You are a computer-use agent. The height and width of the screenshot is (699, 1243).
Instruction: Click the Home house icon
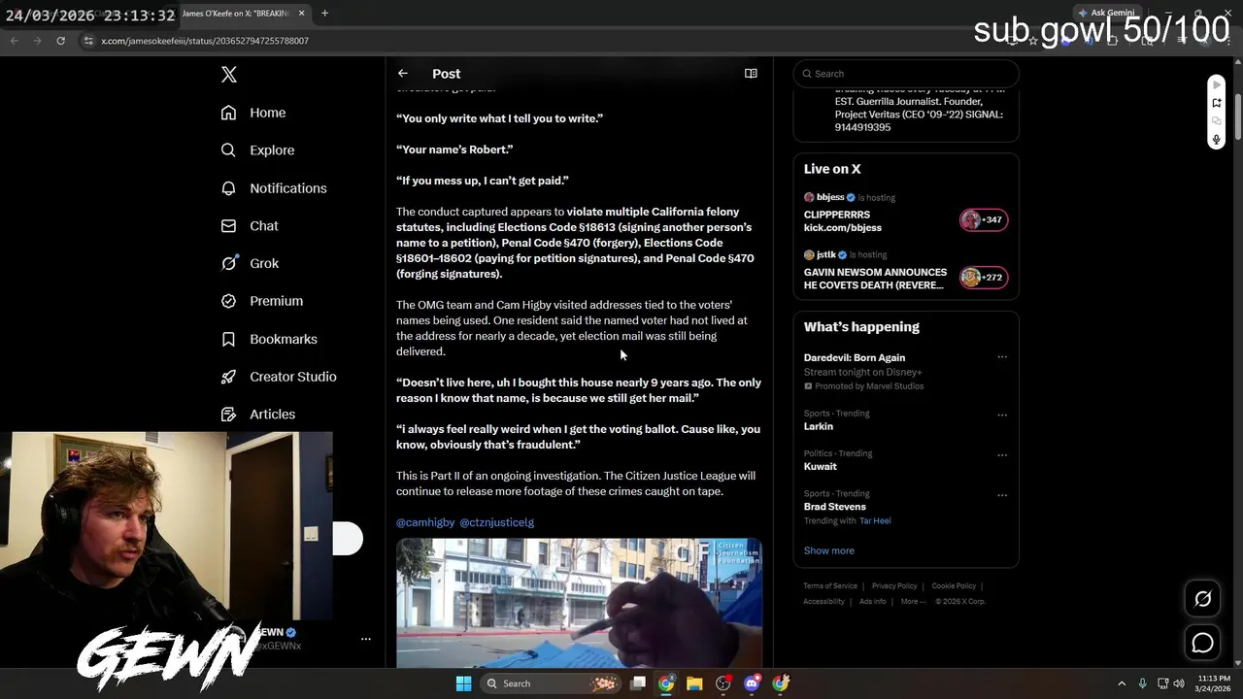(x=228, y=113)
